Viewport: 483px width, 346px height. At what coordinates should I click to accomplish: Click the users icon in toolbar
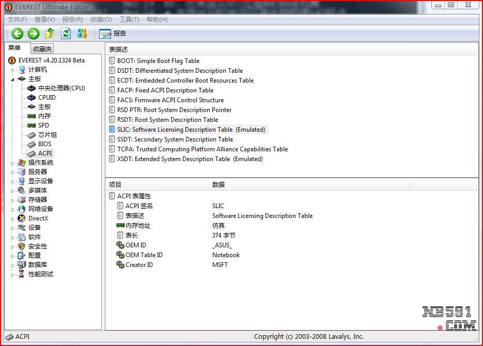pos(82,34)
